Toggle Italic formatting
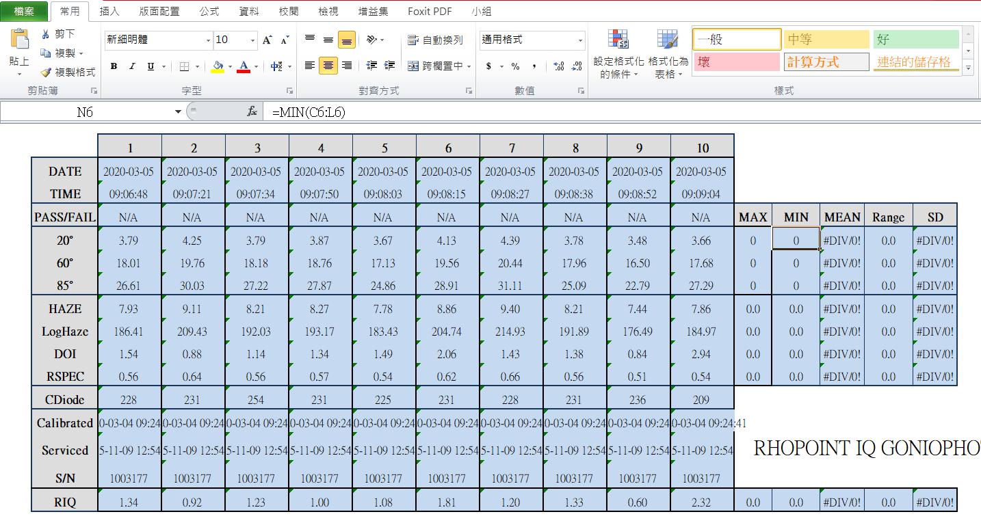 (131, 66)
